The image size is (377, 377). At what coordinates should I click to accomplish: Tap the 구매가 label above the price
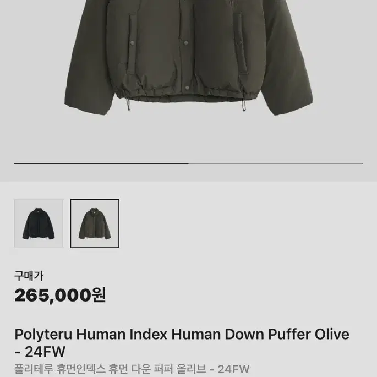[29, 276]
